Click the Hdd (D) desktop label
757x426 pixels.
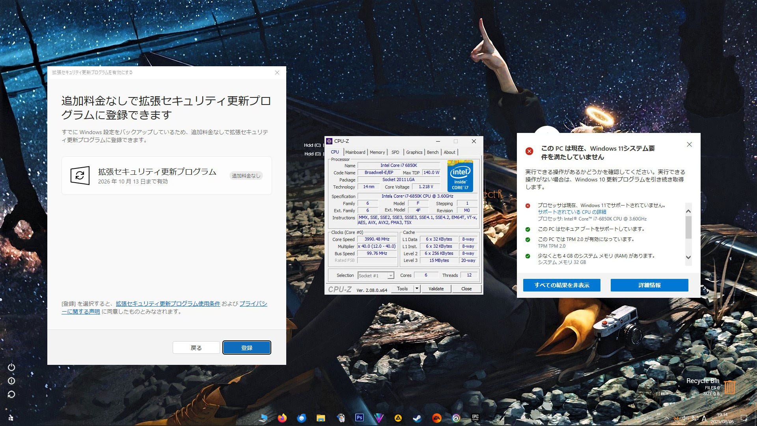tap(313, 154)
